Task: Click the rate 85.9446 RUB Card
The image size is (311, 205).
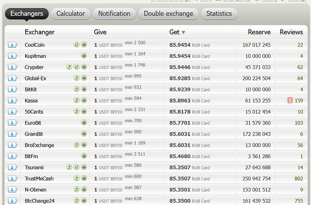Action: pos(189,67)
